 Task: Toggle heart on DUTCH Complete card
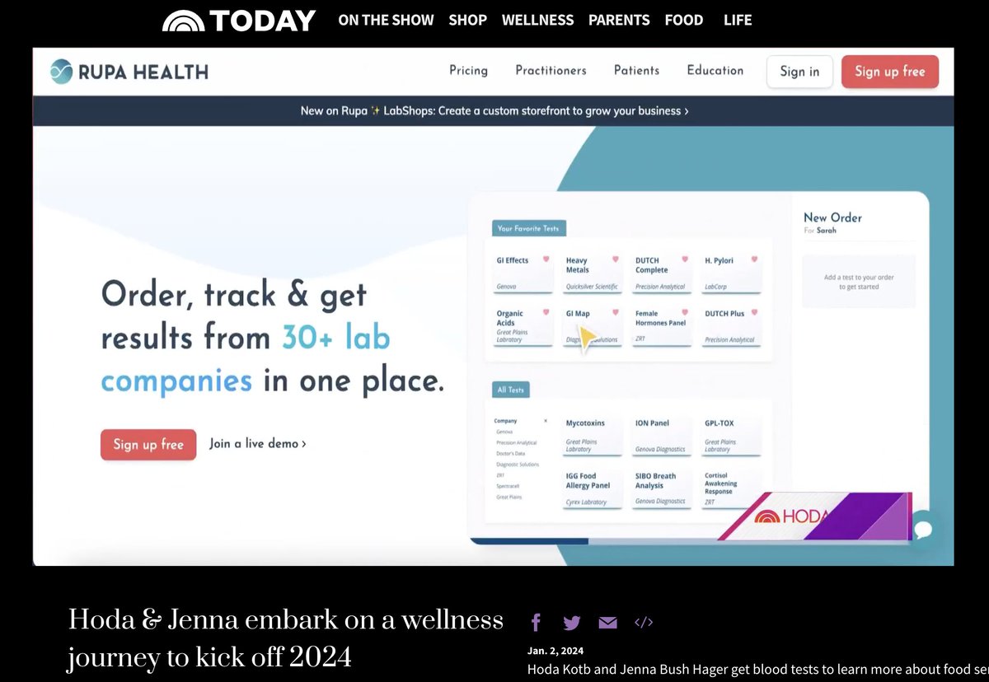(x=684, y=259)
